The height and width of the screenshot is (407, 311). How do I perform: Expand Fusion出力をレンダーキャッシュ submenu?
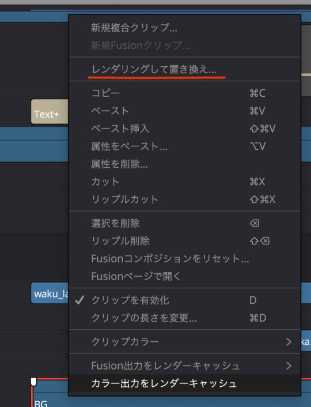184,365
